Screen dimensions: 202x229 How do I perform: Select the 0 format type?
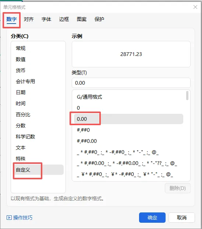pos(128,108)
